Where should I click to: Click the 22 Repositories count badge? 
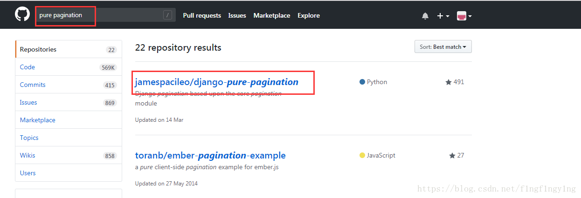[111, 50]
